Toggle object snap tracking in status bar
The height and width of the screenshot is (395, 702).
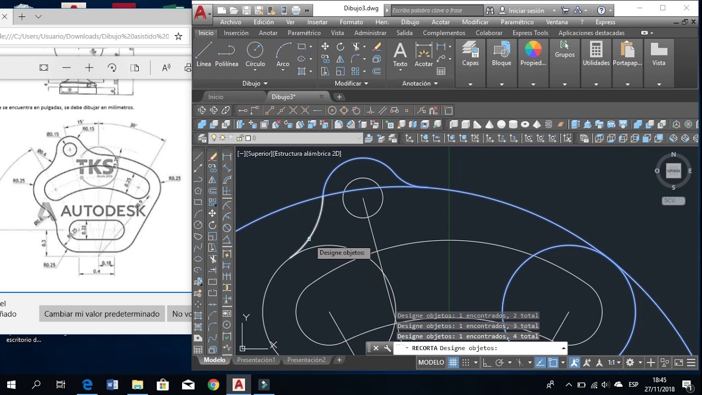540,363
